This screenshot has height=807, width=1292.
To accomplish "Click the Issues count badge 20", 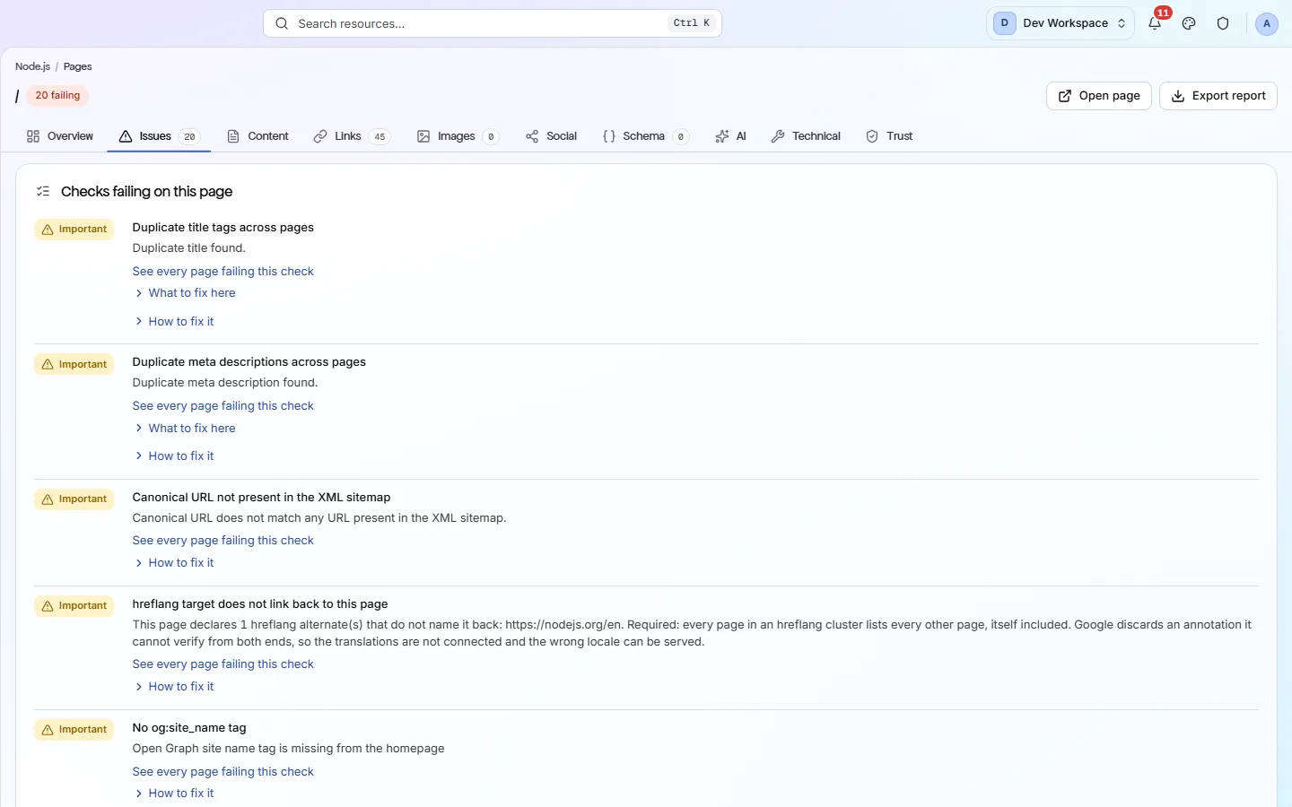I will [x=189, y=137].
